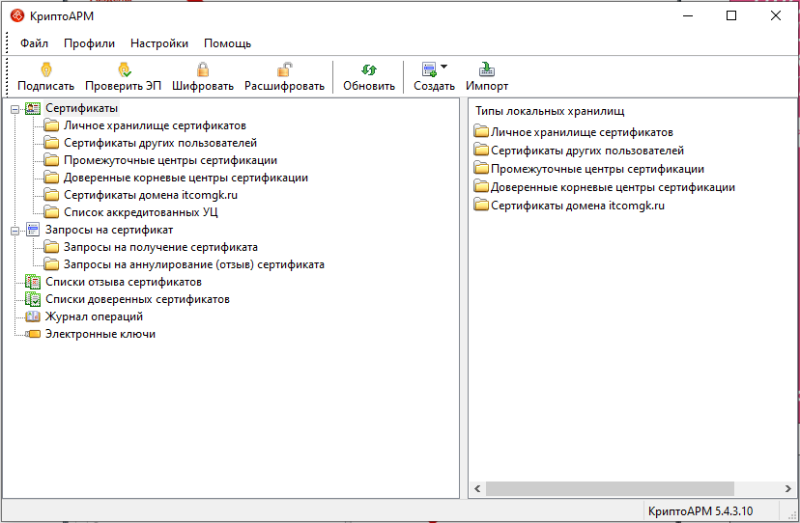Open Списки доверенных сертификатов node

(x=137, y=299)
